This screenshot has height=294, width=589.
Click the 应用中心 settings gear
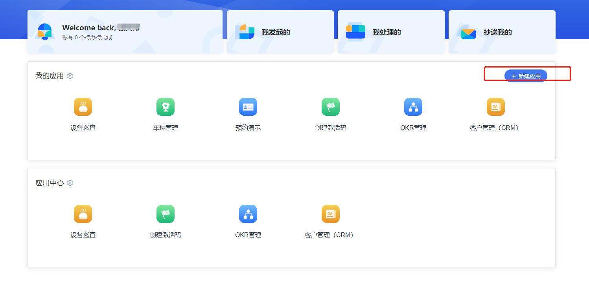pyautogui.click(x=70, y=183)
